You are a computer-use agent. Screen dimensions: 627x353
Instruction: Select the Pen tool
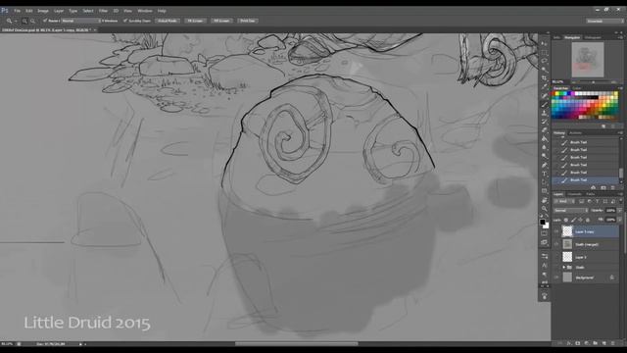[545, 165]
